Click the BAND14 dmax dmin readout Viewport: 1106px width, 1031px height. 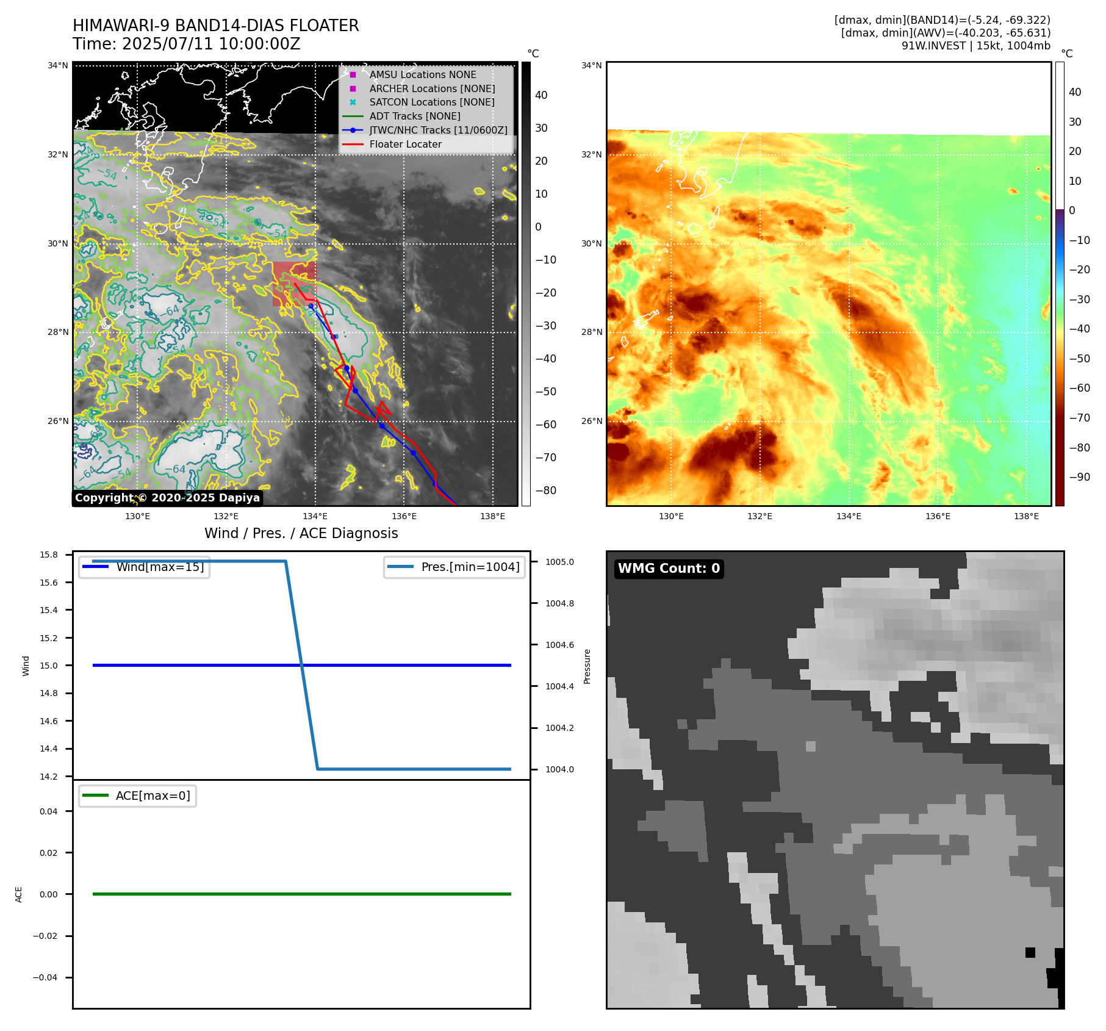tap(943, 20)
